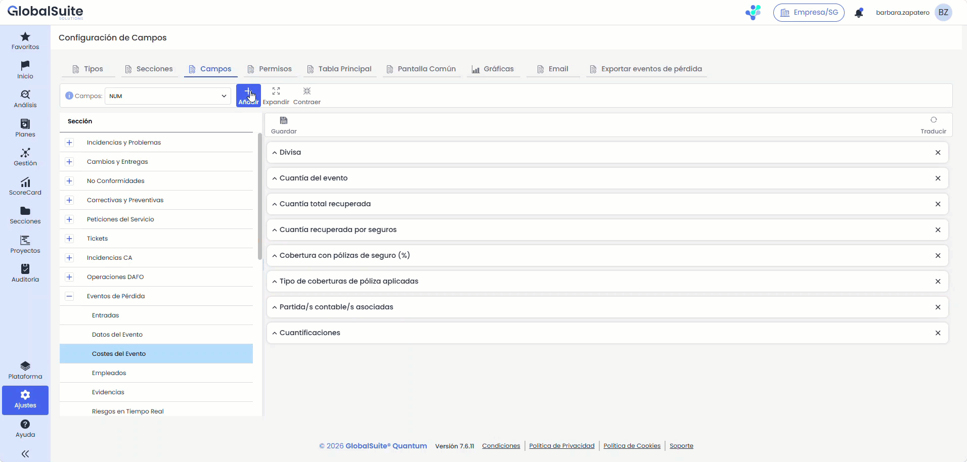The image size is (967, 462).
Task: Open Favoritos in the sidebar
Action: 25,41
